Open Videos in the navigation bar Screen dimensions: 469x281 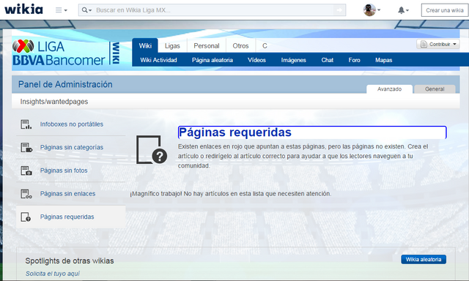(x=256, y=60)
